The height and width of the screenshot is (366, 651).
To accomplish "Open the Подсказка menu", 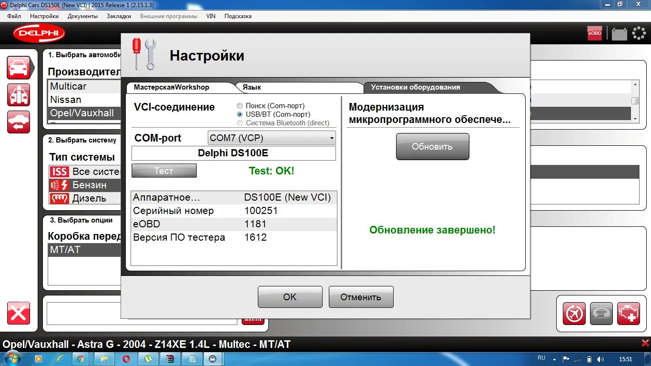I will coord(238,16).
